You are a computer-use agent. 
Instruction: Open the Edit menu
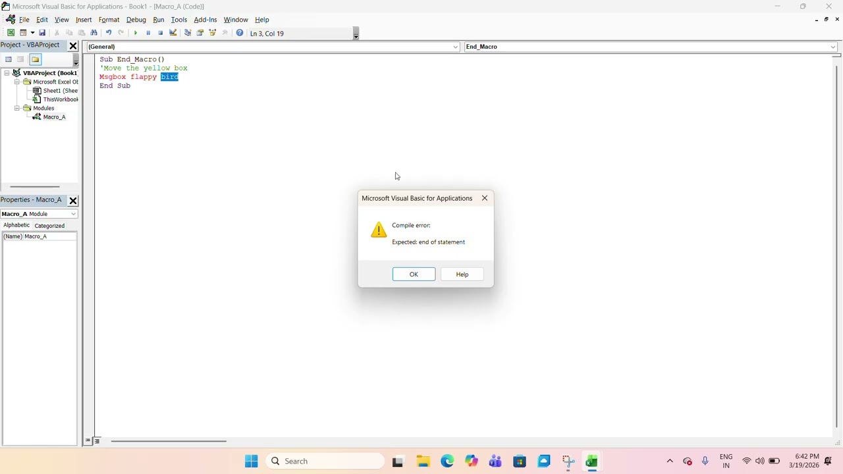pos(42,20)
